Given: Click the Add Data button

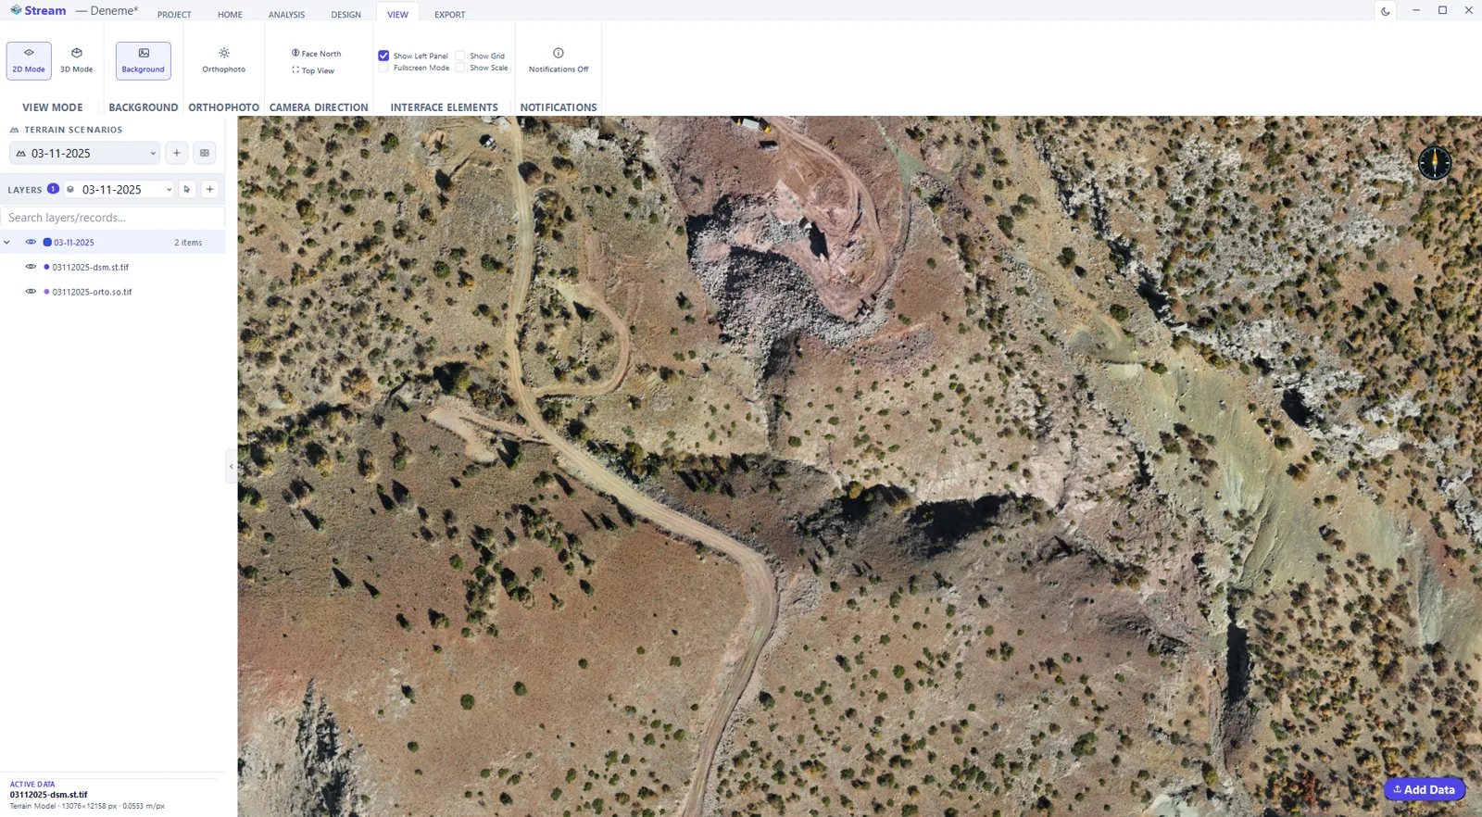Looking at the screenshot, I should point(1425,789).
